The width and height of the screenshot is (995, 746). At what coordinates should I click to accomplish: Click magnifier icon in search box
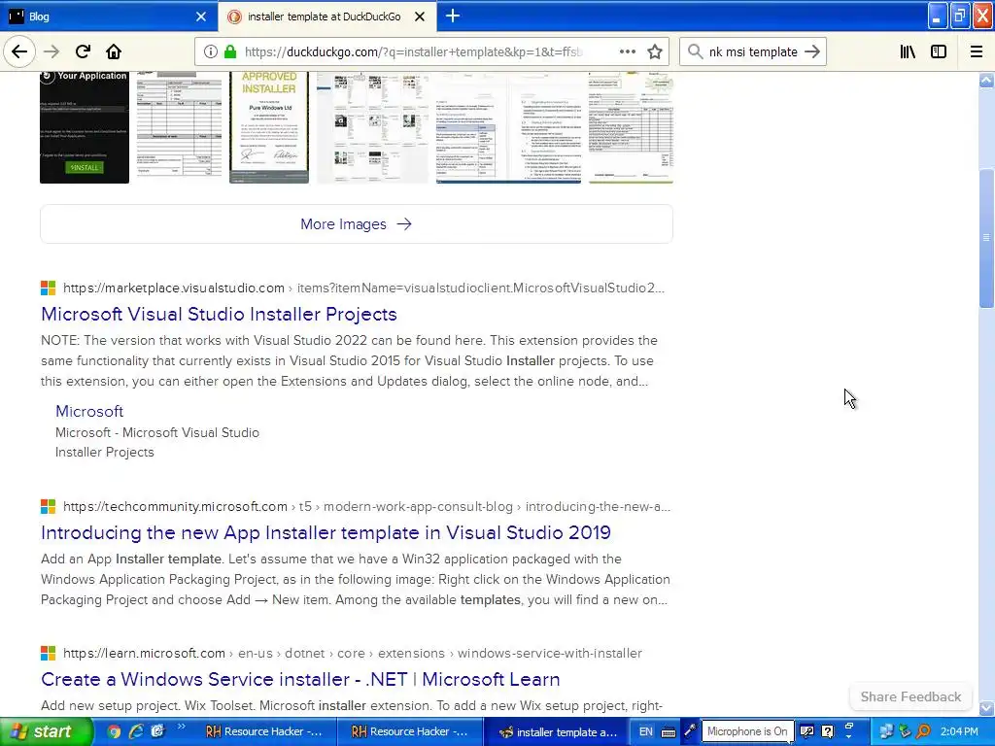pyautogui.click(x=695, y=51)
